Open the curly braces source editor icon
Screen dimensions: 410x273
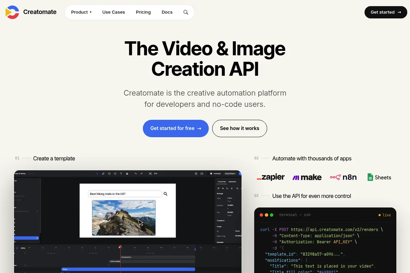tap(202, 173)
